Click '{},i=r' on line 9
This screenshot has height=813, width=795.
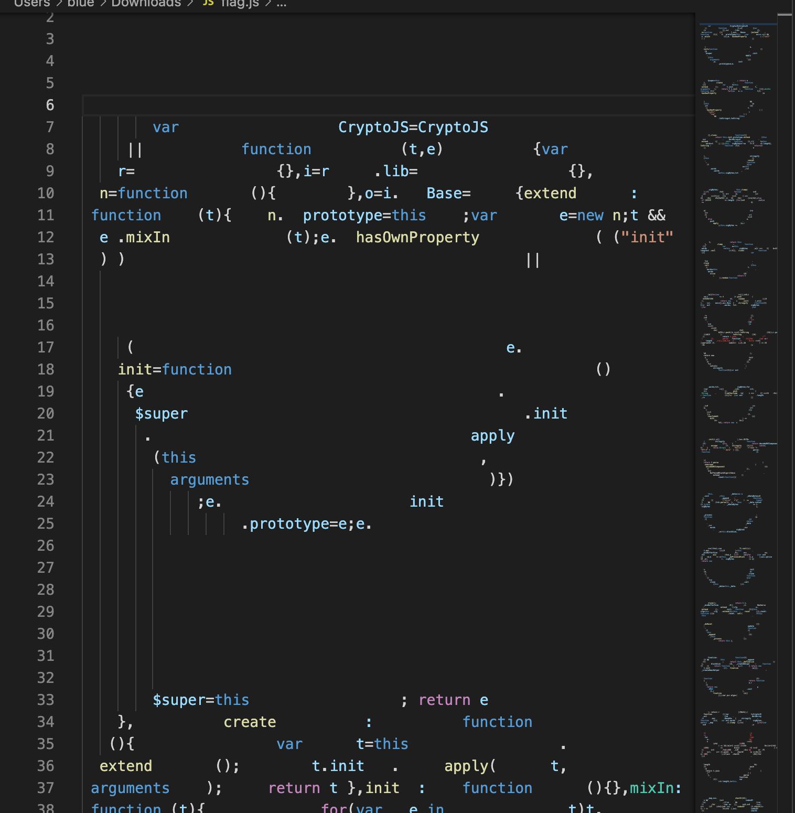coord(303,172)
